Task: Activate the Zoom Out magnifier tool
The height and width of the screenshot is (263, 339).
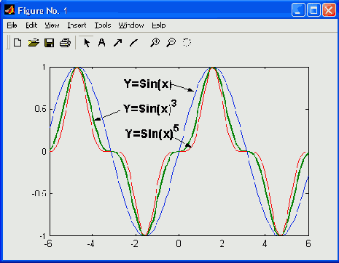Action: (x=171, y=43)
